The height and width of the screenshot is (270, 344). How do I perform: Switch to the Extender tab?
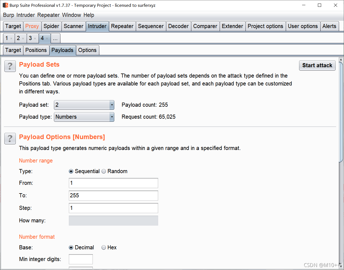click(x=232, y=26)
